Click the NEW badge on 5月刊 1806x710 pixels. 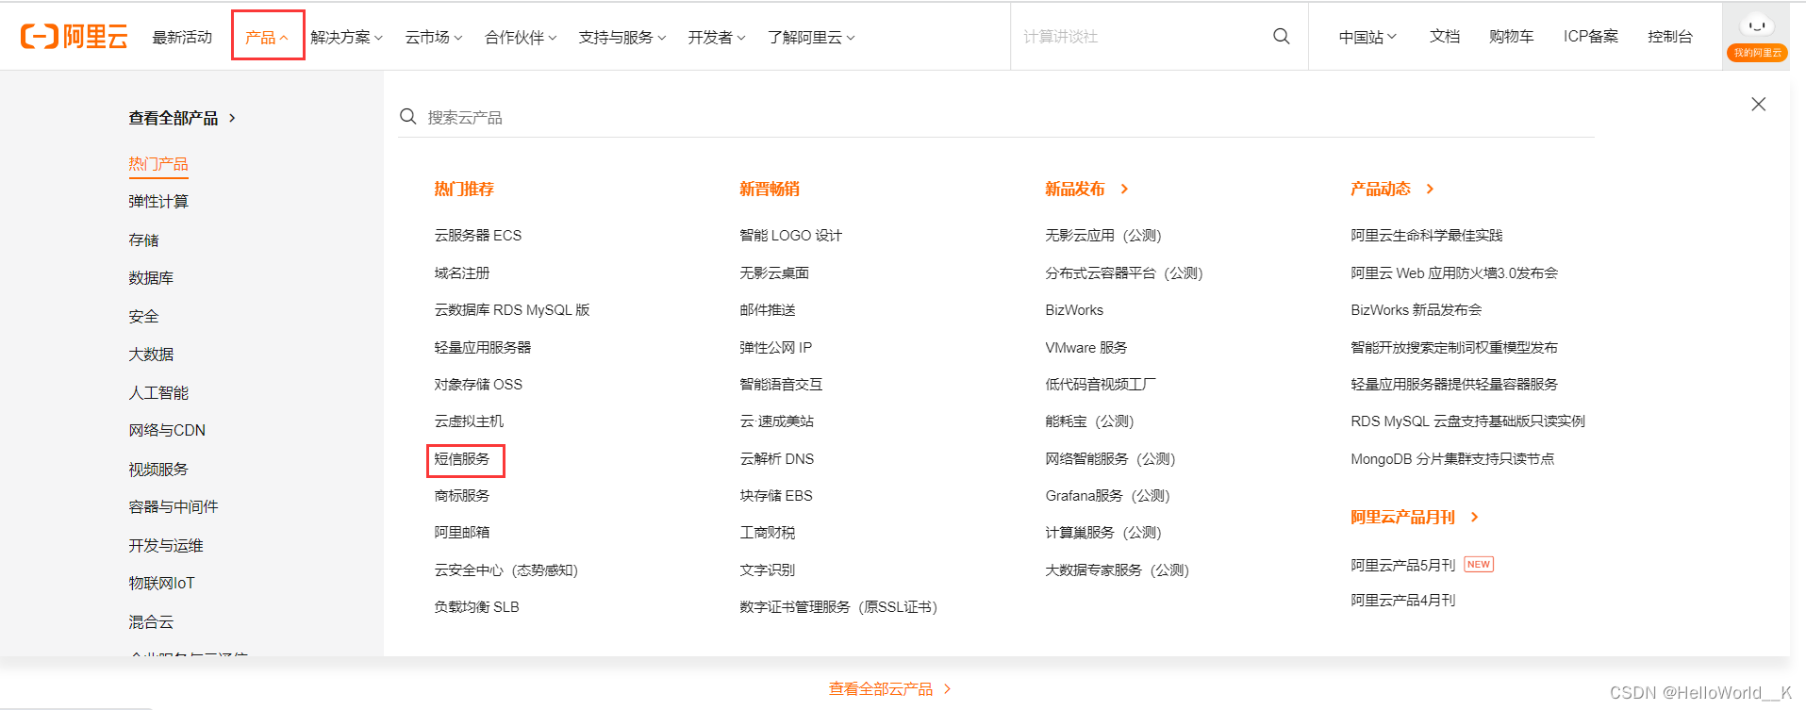(1479, 565)
